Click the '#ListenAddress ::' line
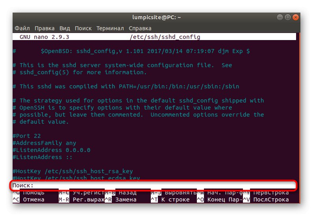The height and width of the screenshot is (216, 313). pyautogui.click(x=43, y=157)
